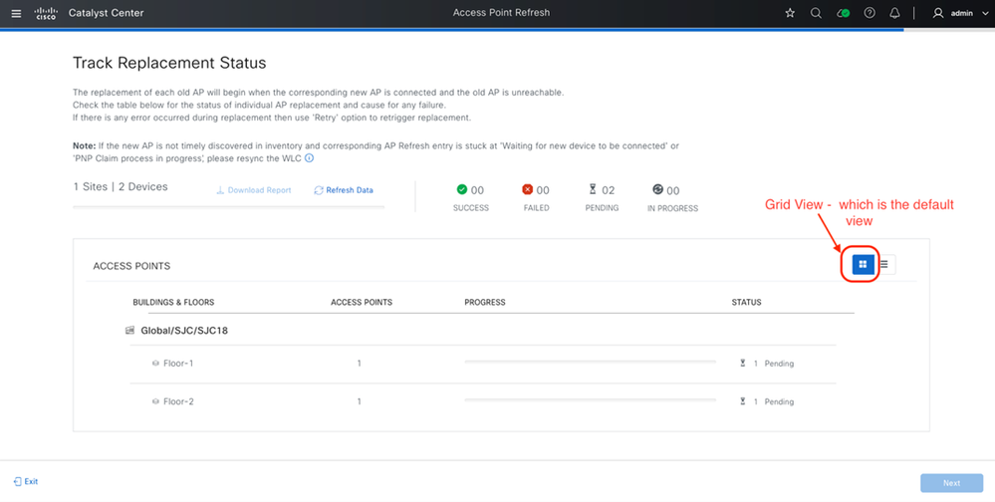Viewport: 995px width, 502px height.
Task: Click the Access Point Refresh title
Action: click(501, 13)
